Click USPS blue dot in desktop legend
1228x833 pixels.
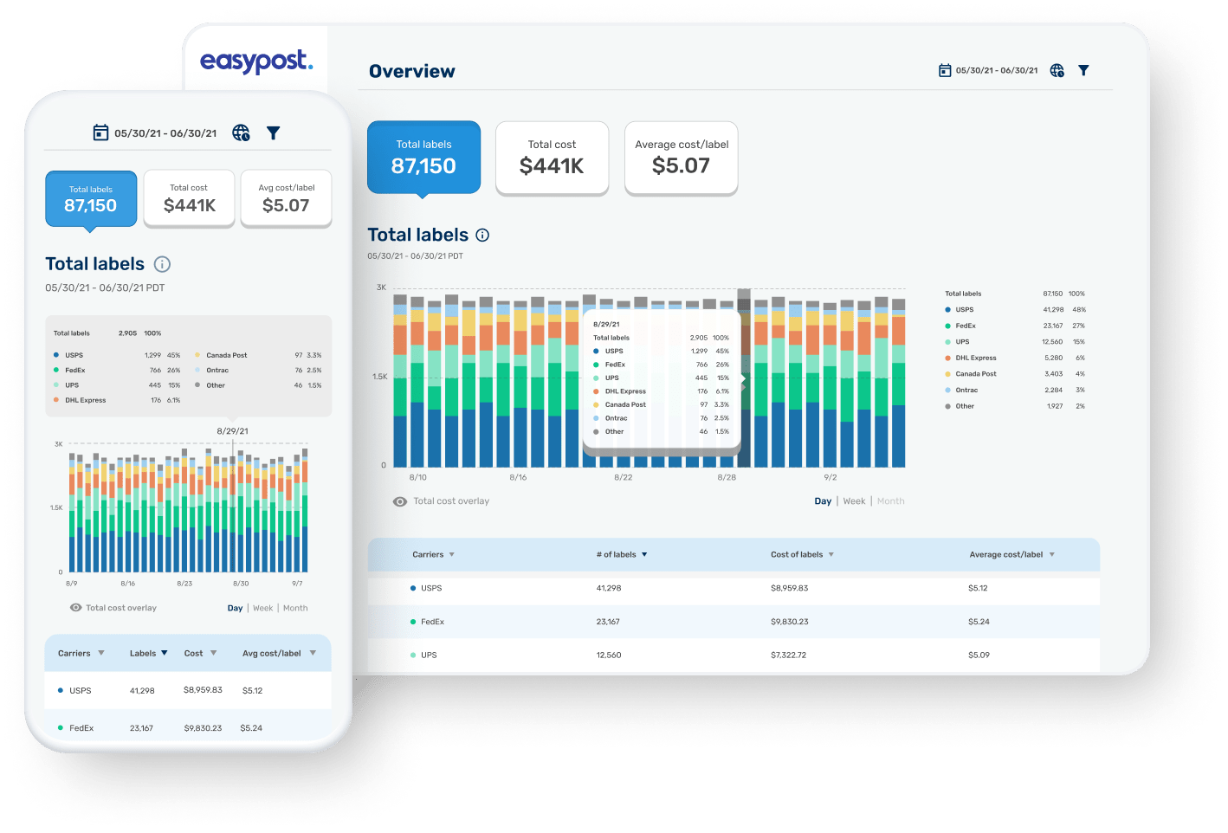[x=947, y=309]
